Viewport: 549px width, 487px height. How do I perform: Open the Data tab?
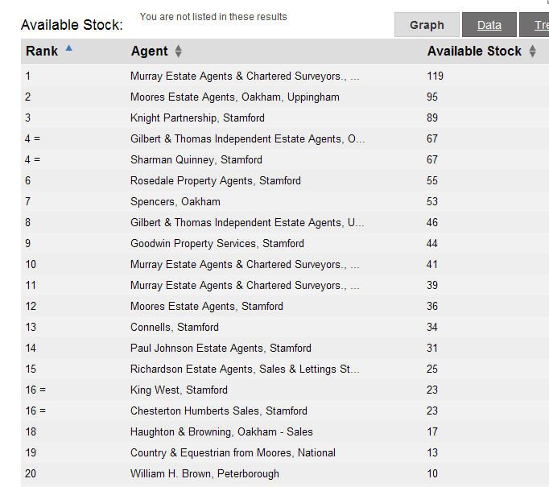(x=489, y=25)
